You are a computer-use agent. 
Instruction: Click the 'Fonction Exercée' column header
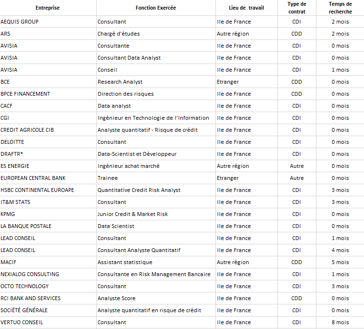(156, 8)
